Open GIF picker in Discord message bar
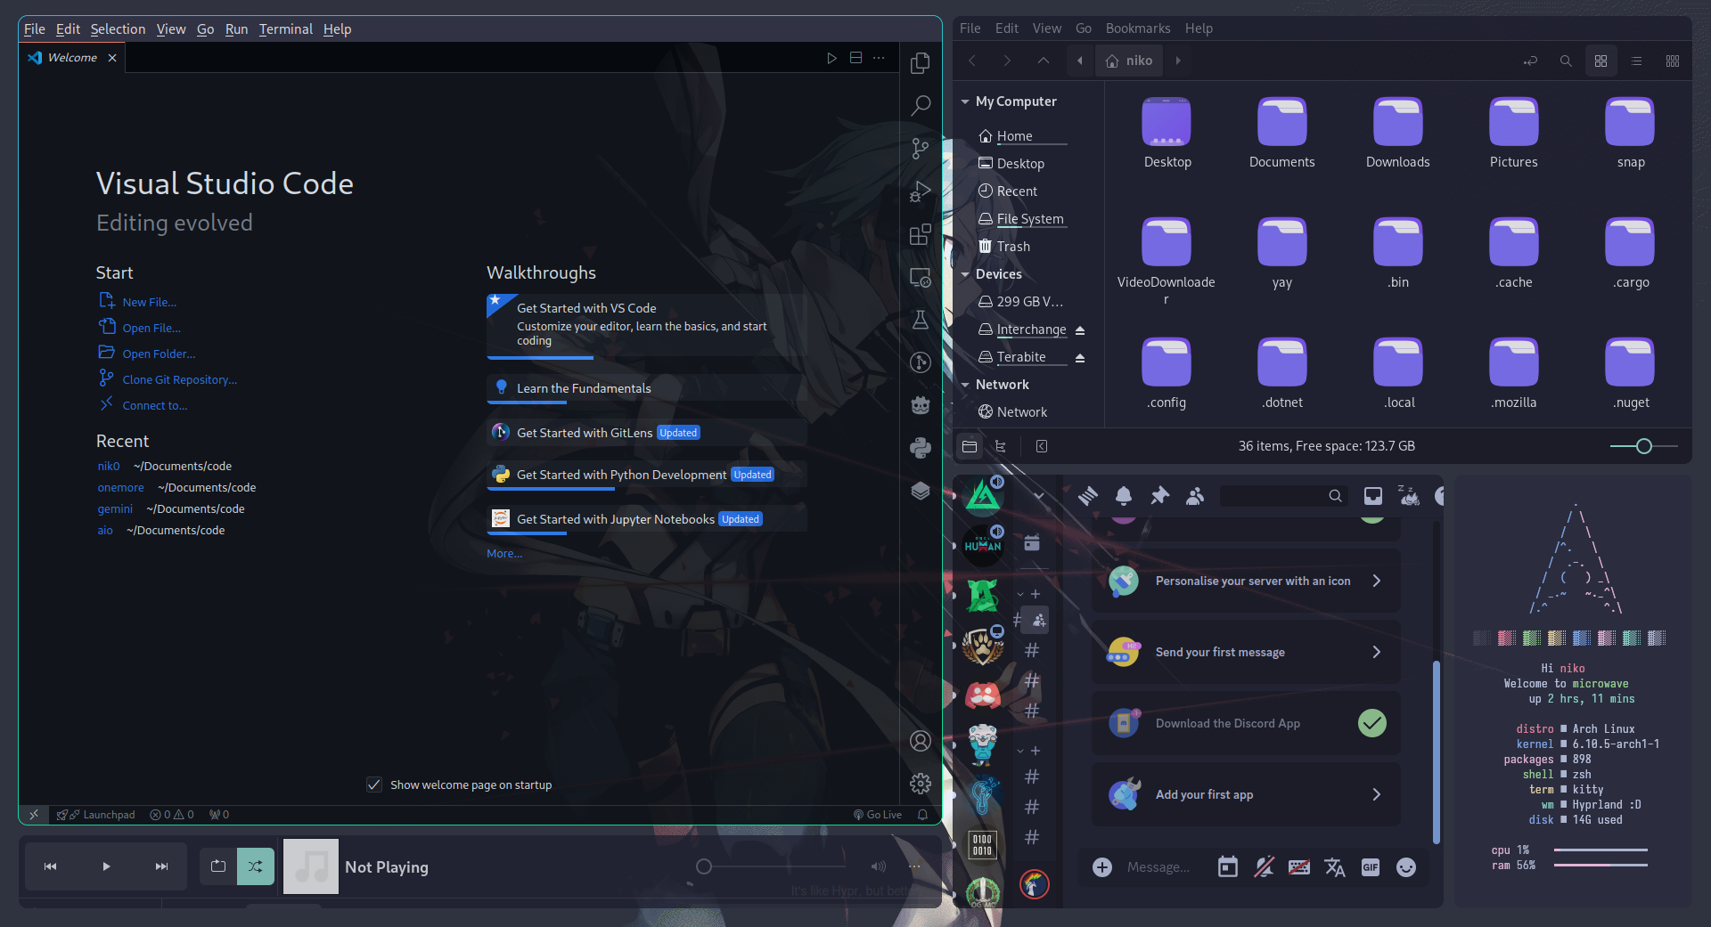1711x927 pixels. click(x=1371, y=867)
